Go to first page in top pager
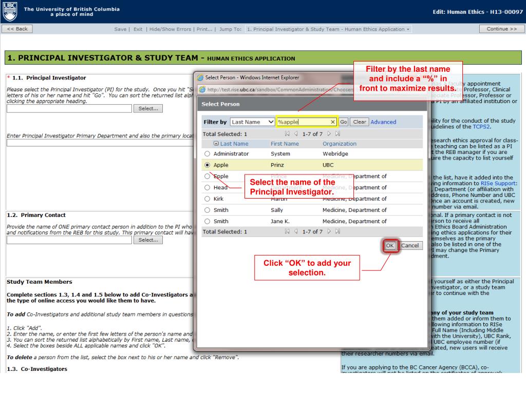 tap(287, 134)
